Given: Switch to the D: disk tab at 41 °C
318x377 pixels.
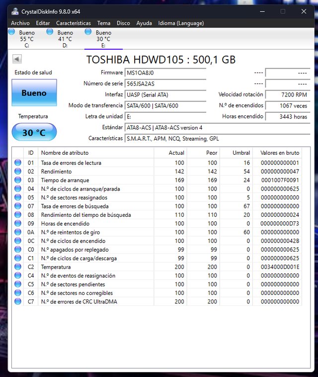Looking at the screenshot, I should tap(65, 39).
